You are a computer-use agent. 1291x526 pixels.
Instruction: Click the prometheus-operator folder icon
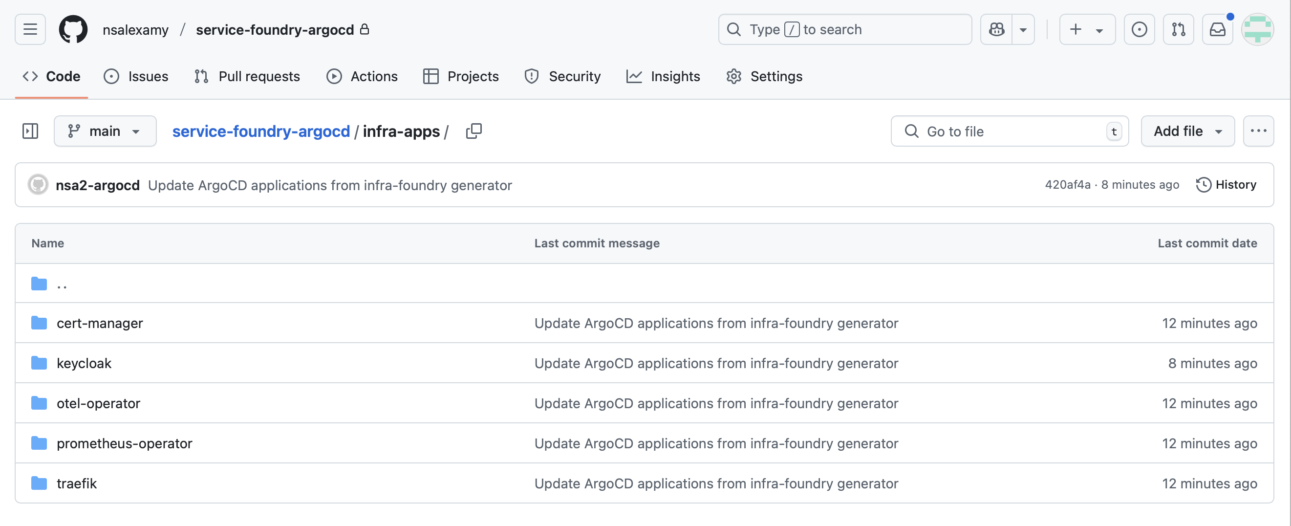(39, 443)
